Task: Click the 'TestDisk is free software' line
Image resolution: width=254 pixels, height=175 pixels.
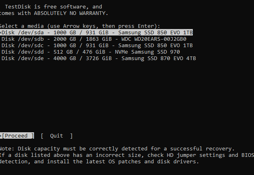Action: click(53, 6)
